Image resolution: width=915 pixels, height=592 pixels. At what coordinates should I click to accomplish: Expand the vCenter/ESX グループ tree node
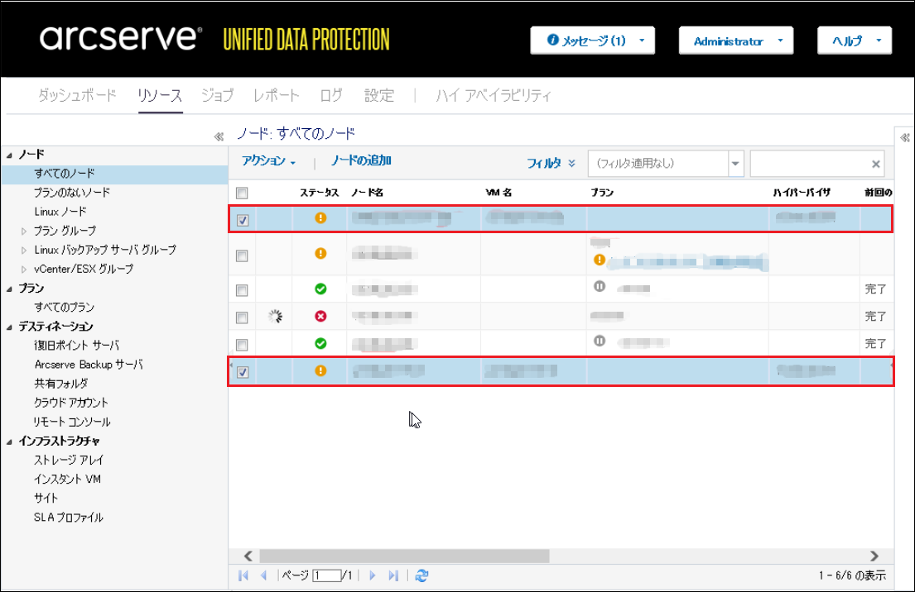coord(24,270)
